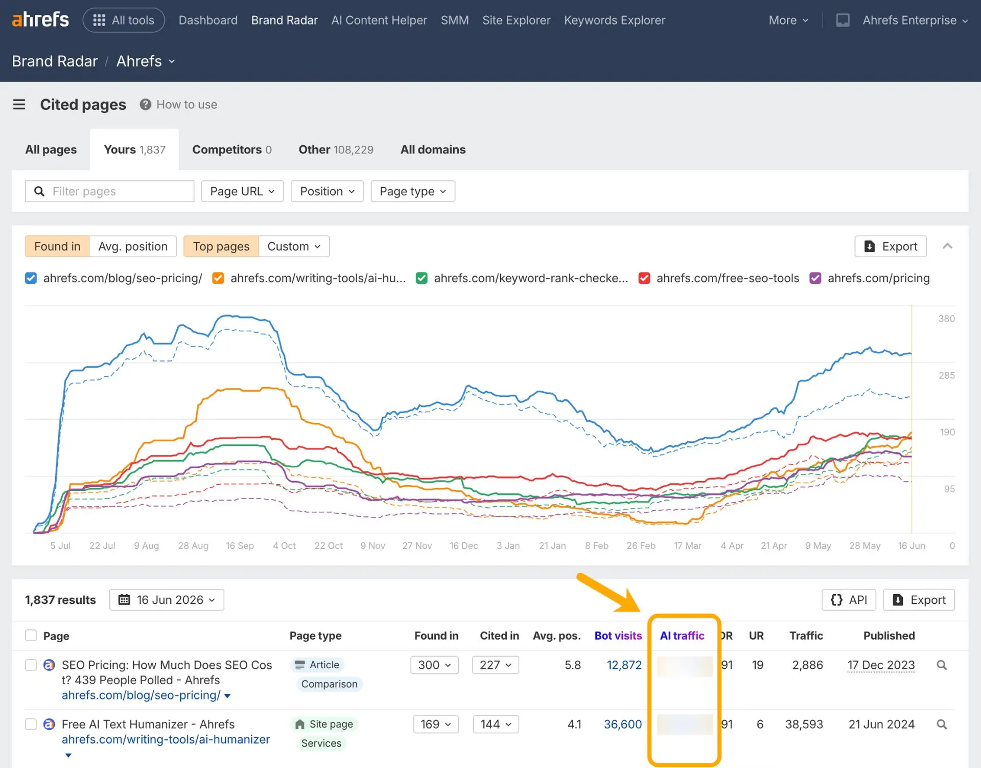Click the monitor icon beside Ahrefs Enterprise
Image resolution: width=981 pixels, height=768 pixels.
point(843,20)
